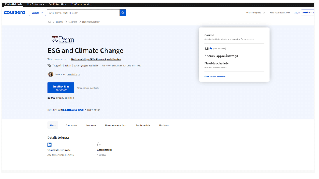Click the search magnifier button

(123, 12)
